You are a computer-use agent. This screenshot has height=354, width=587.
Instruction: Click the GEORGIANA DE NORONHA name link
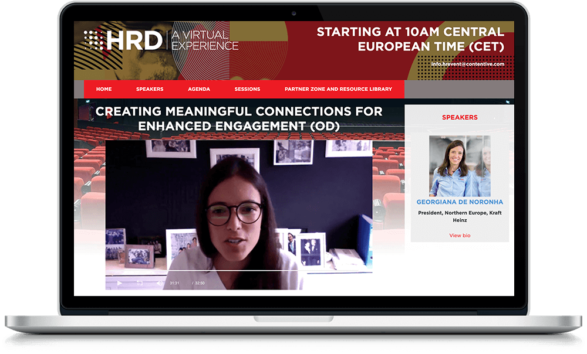click(x=460, y=201)
